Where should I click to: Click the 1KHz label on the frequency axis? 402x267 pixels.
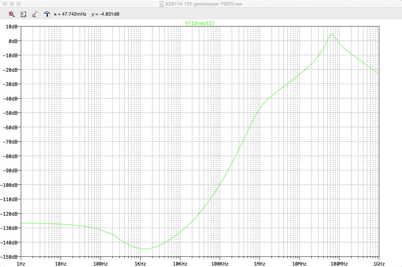coord(140,264)
